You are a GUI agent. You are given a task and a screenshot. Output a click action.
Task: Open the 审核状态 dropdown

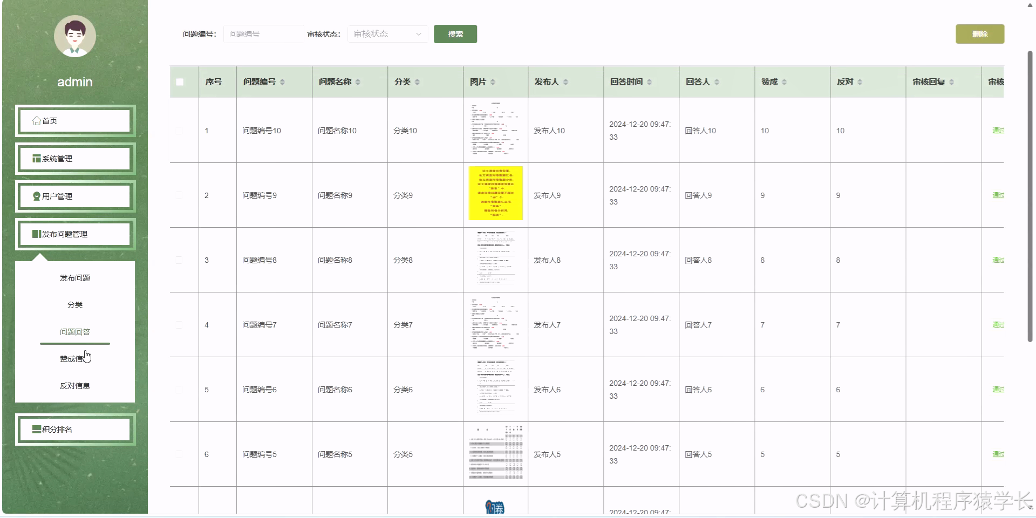(387, 34)
